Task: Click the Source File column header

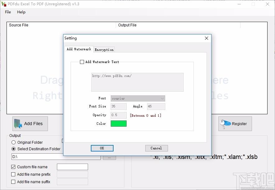Action: pyautogui.click(x=61, y=25)
